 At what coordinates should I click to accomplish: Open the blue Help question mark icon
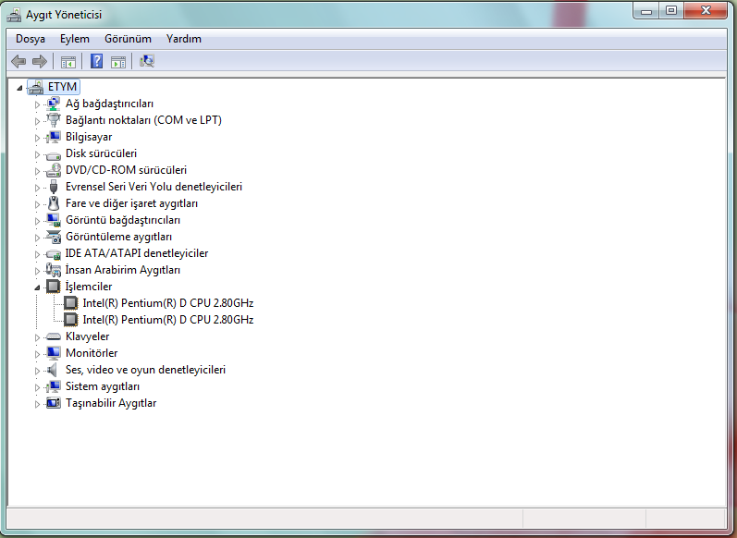pos(96,61)
